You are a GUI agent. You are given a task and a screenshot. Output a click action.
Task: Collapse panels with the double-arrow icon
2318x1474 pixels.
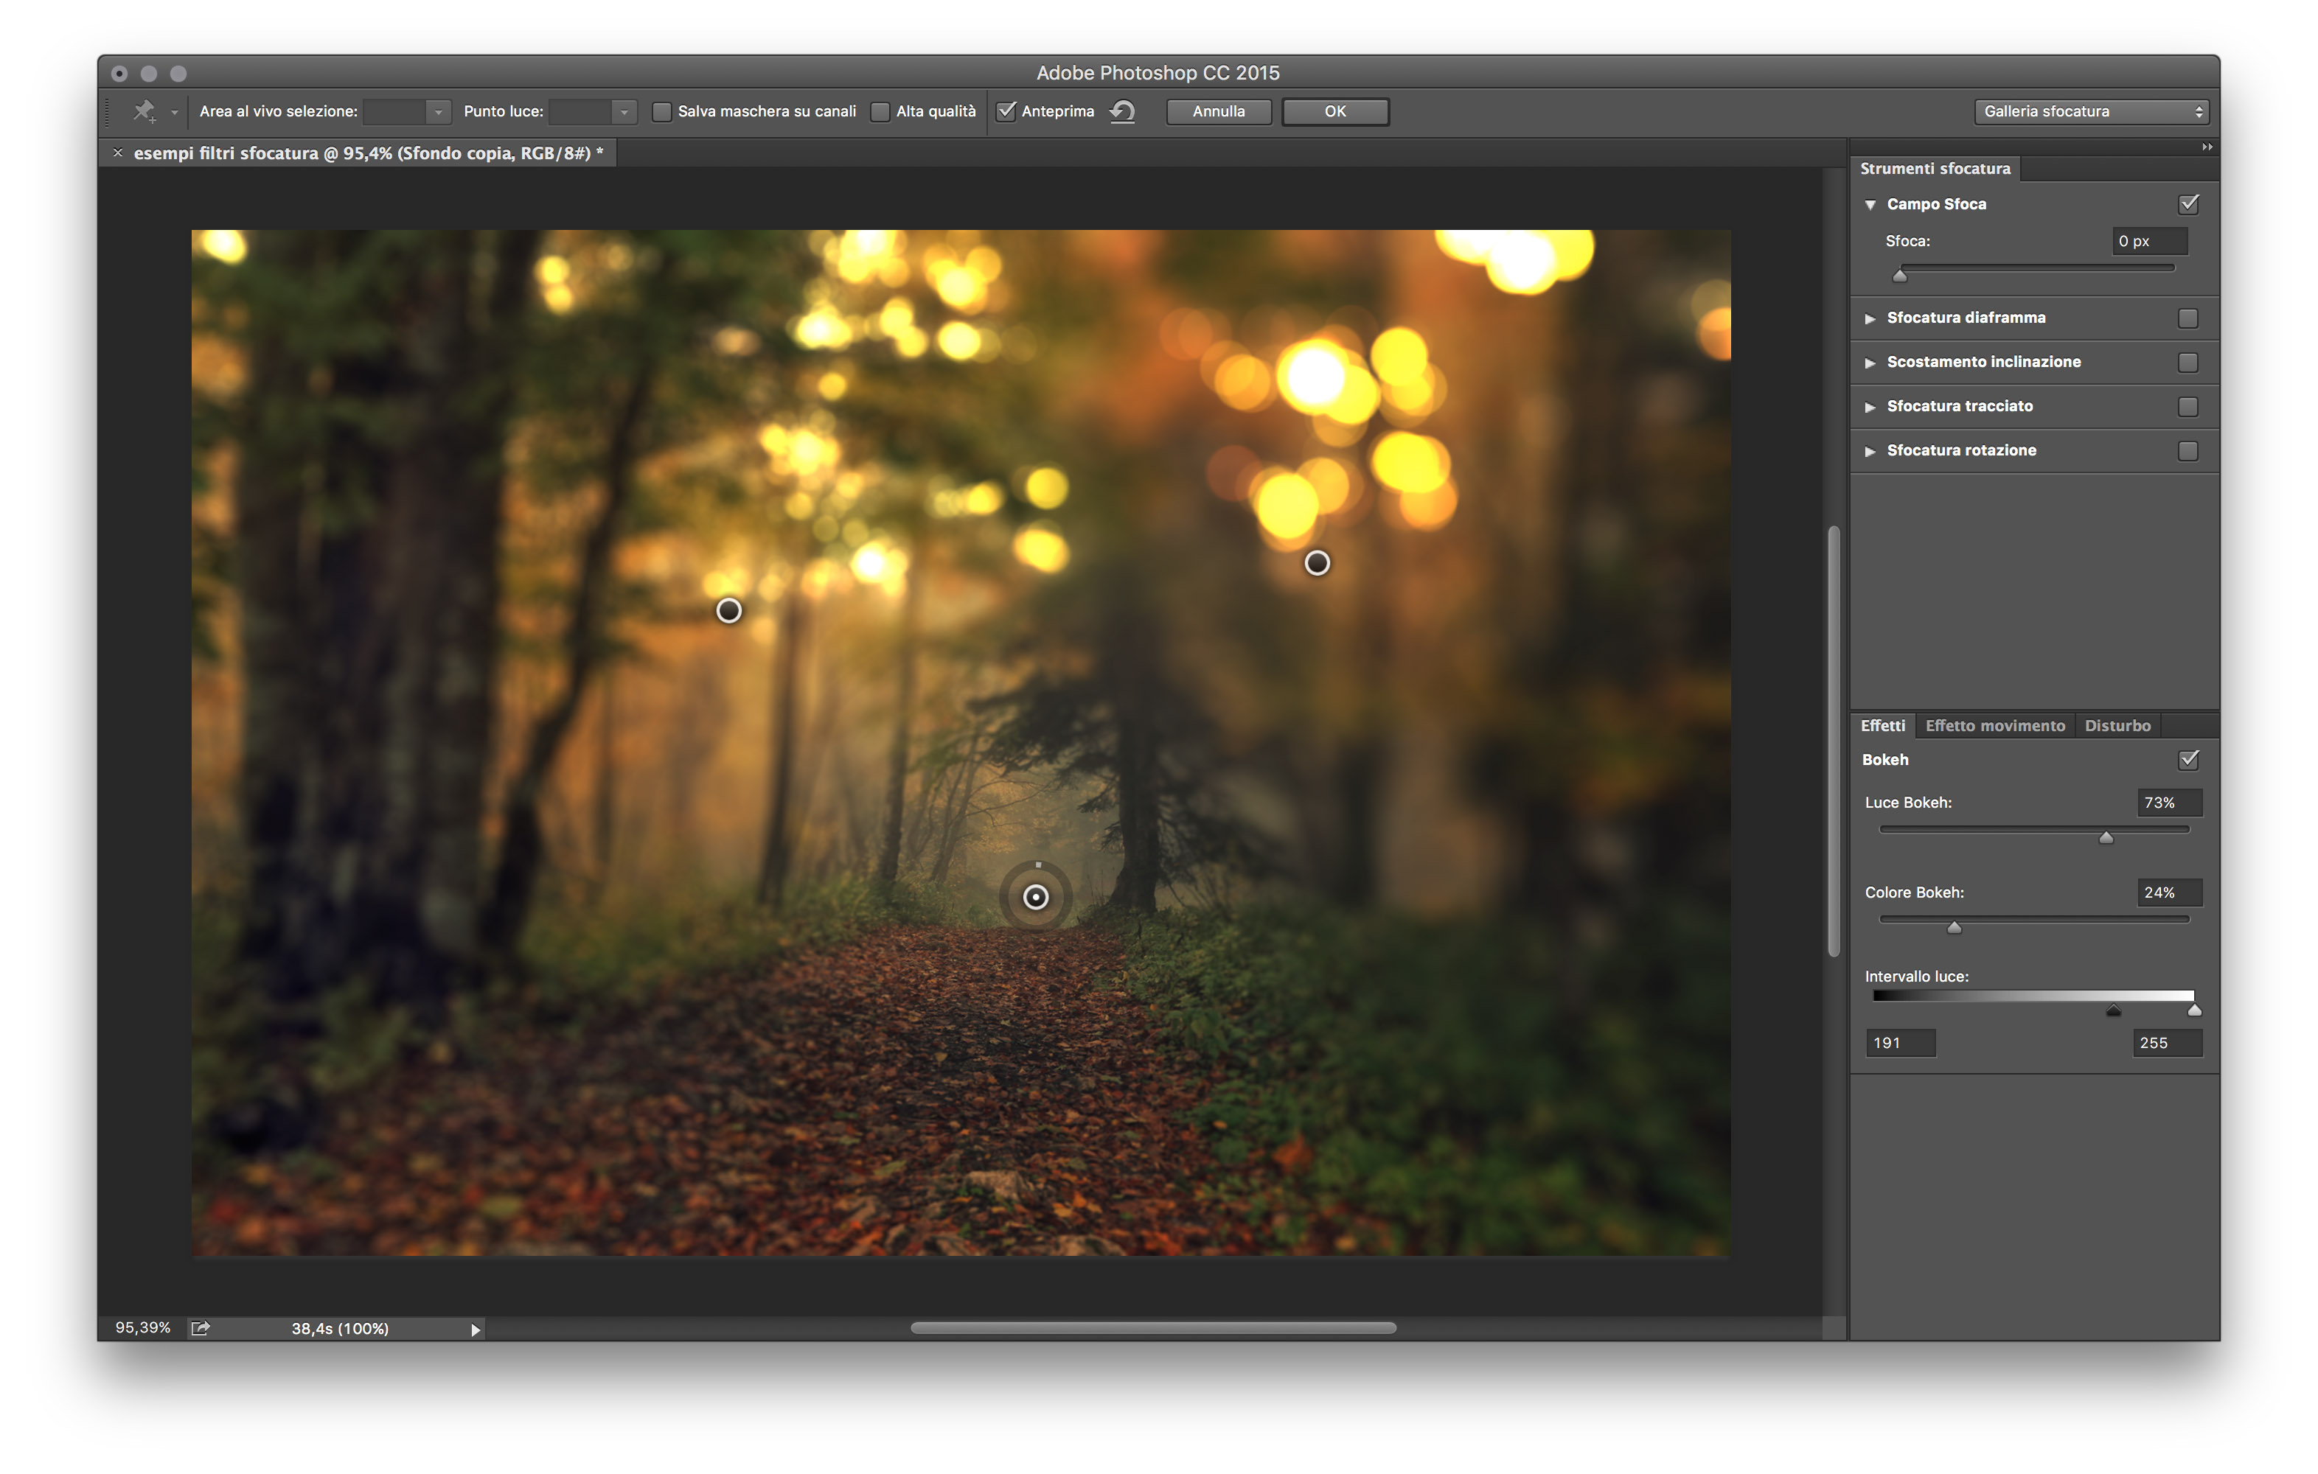(x=2207, y=147)
